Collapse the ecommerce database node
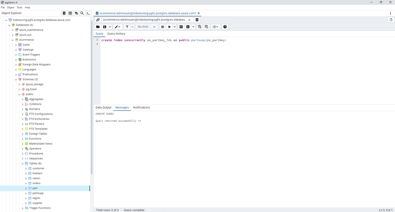This screenshot has width=395, height=212. pos(13,40)
